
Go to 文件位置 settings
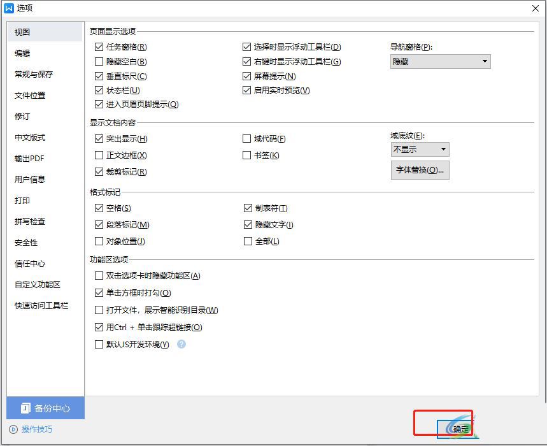pyautogui.click(x=45, y=96)
